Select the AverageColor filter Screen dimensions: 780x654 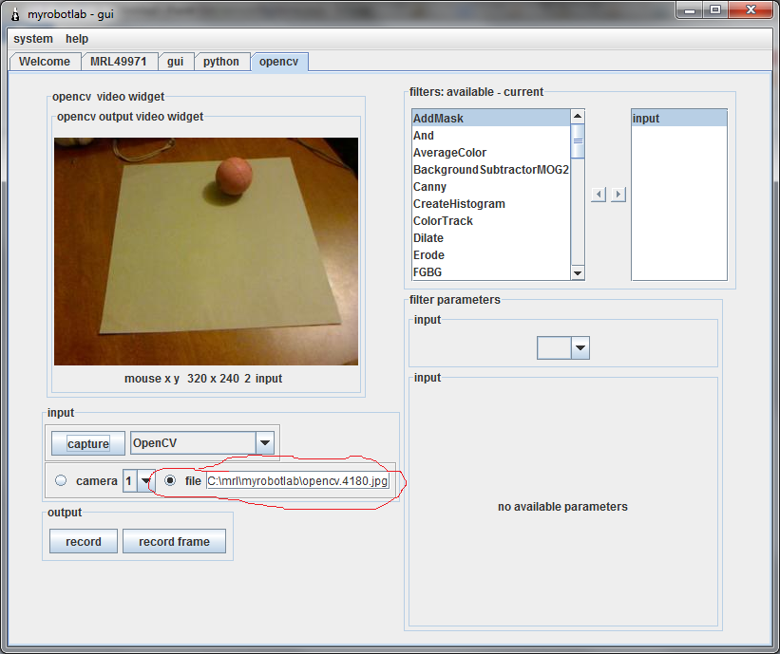(491, 153)
